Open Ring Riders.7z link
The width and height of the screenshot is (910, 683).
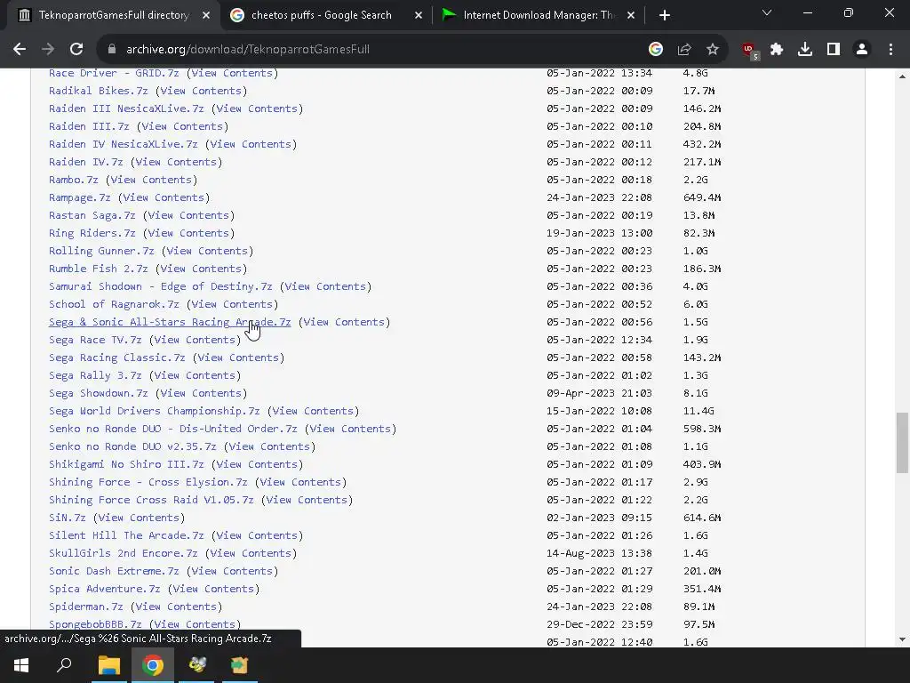click(92, 233)
